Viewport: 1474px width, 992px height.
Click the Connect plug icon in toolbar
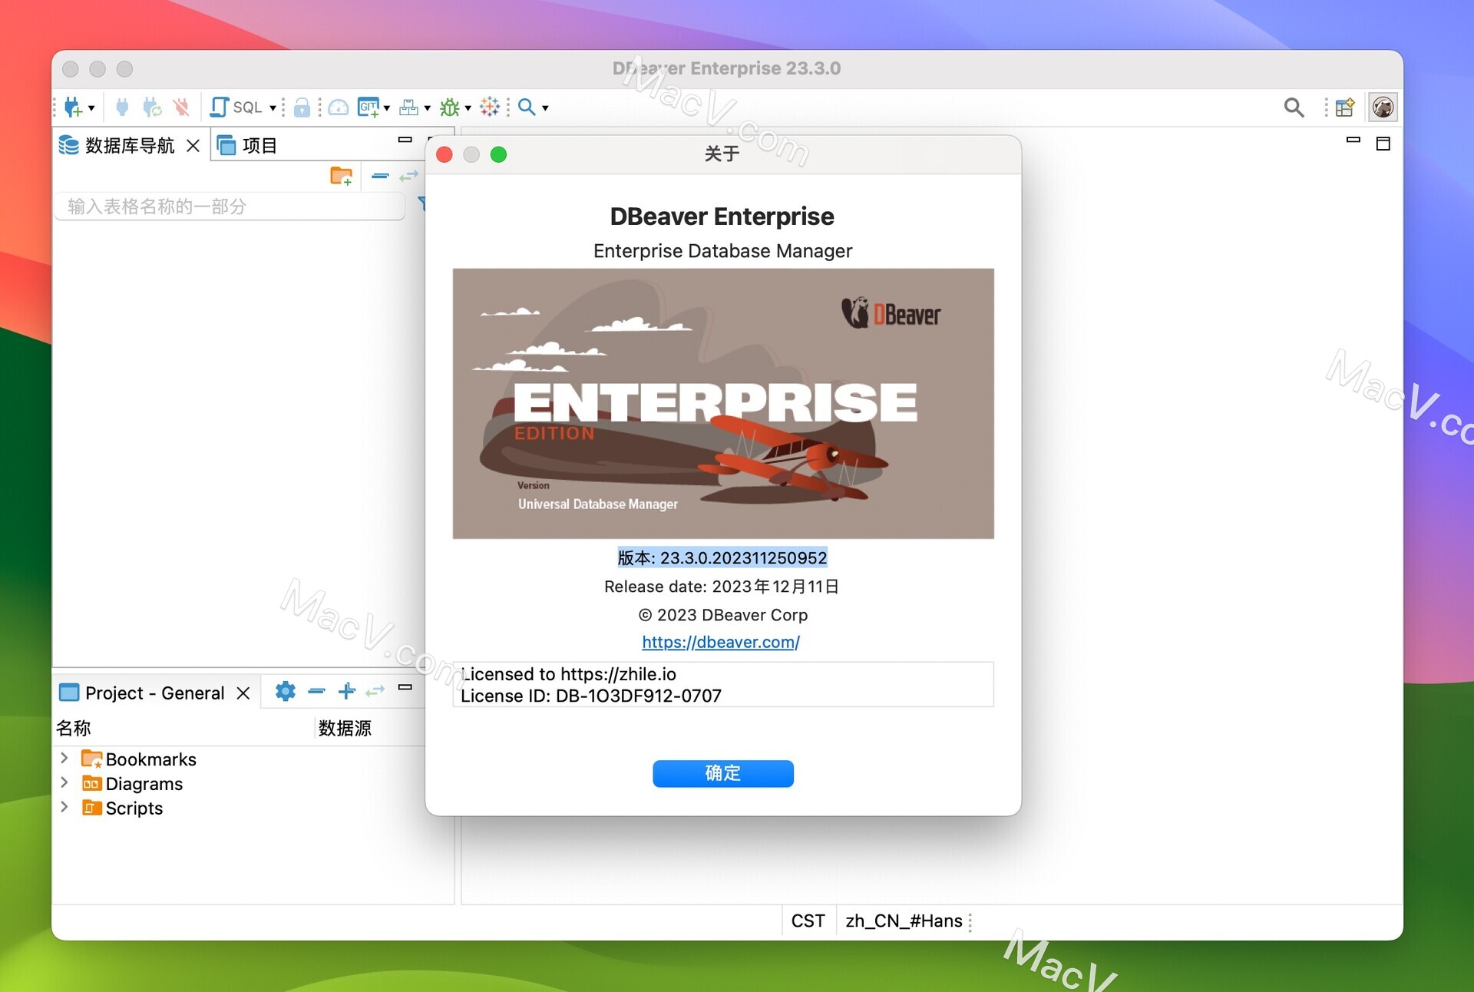(122, 107)
